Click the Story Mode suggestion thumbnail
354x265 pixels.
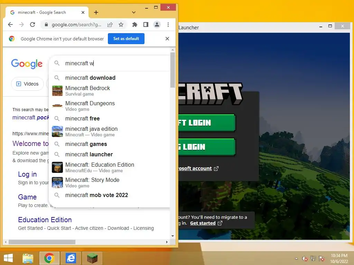pyautogui.click(x=57, y=183)
